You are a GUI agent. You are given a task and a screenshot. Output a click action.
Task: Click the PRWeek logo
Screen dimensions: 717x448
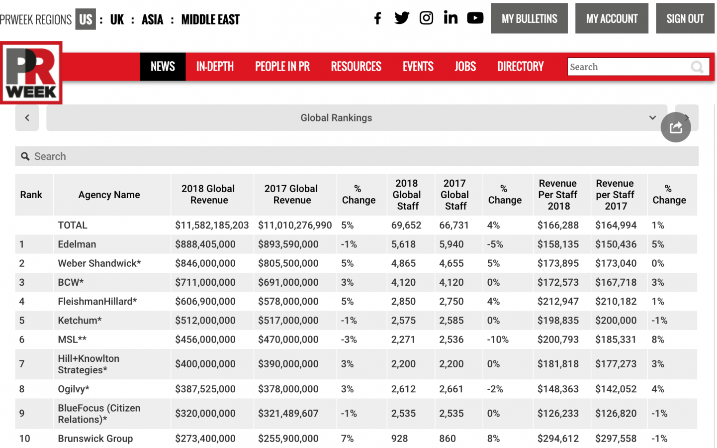click(31, 73)
